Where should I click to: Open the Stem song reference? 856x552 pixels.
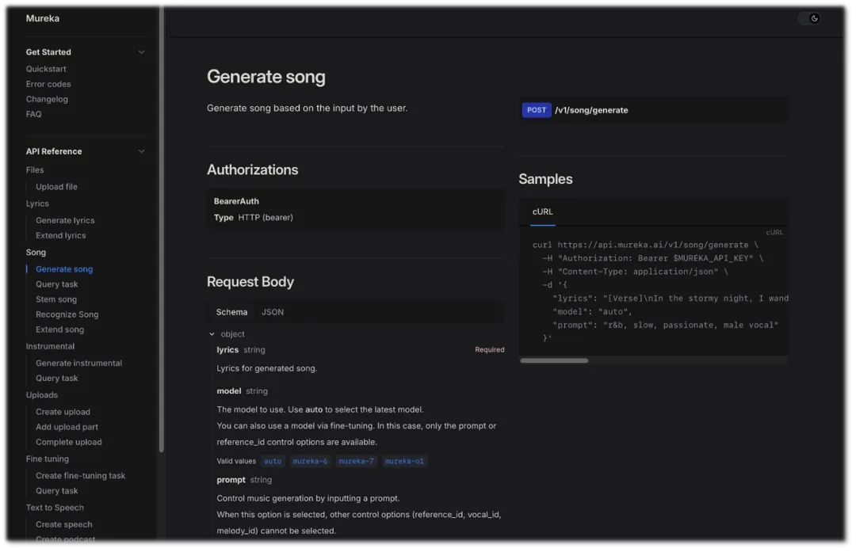click(x=56, y=299)
